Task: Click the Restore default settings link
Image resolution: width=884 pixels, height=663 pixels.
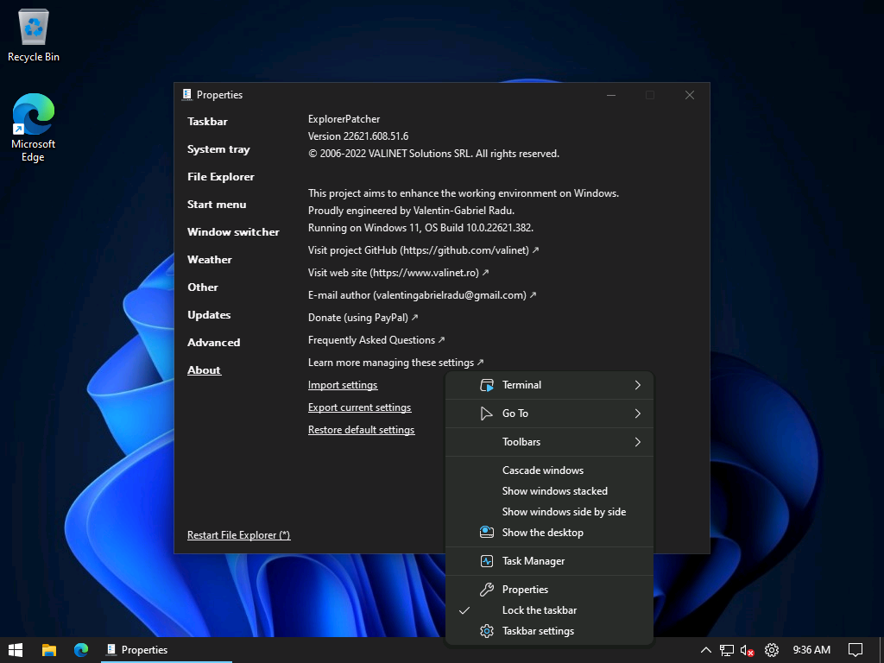Action: coord(361,429)
